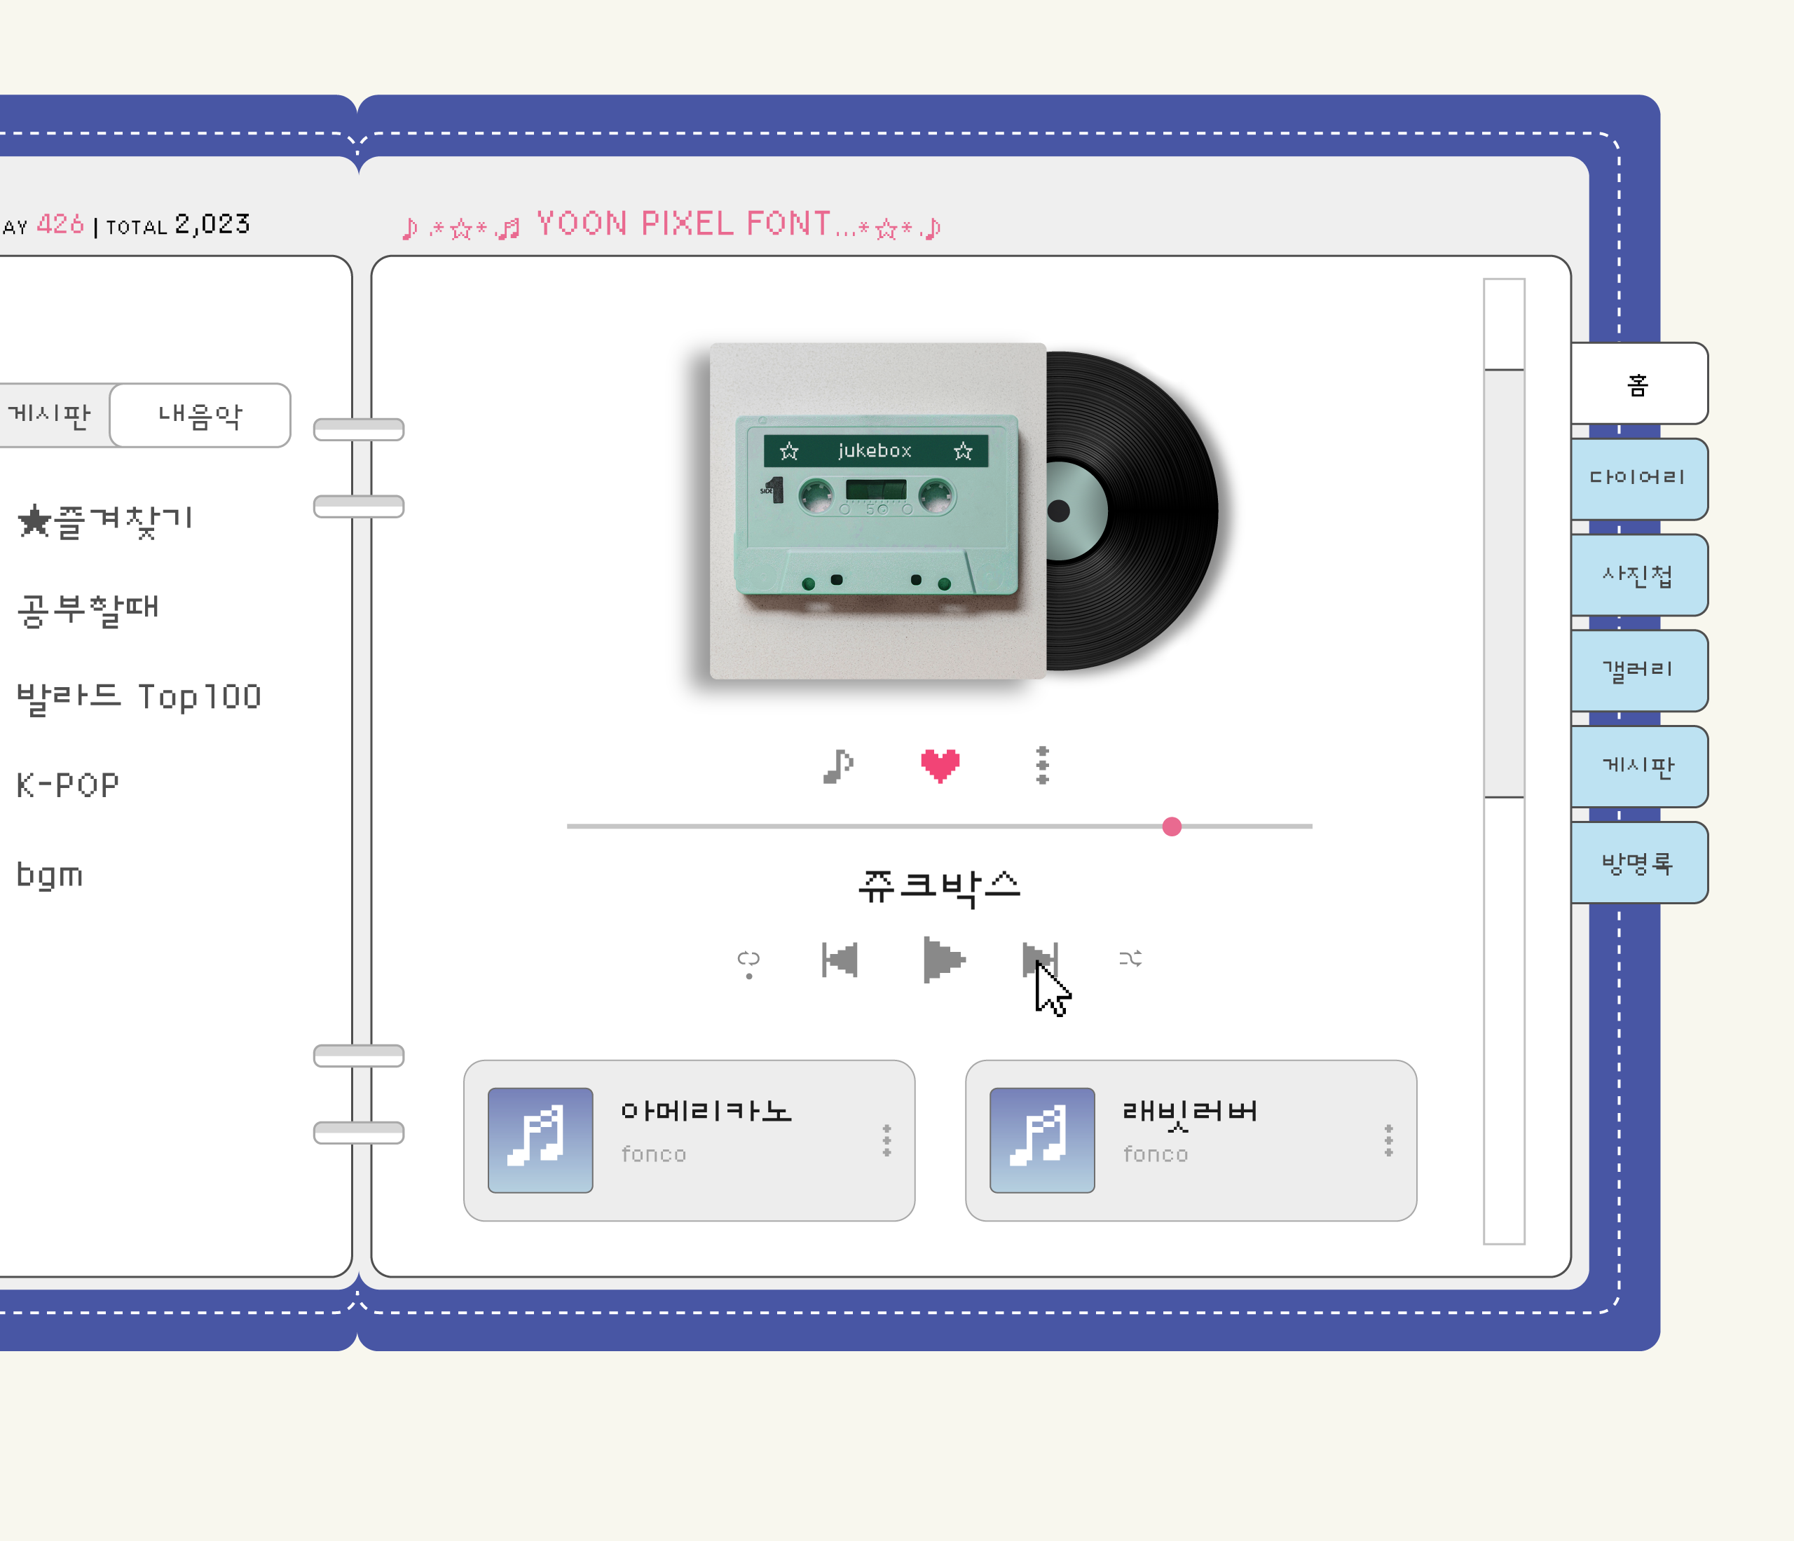Viewport: 1794px width, 1541px height.
Task: Select the 사진첩 side tab
Action: pos(1639,574)
